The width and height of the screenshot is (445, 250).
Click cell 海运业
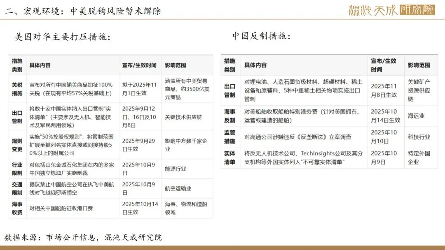click(421, 116)
